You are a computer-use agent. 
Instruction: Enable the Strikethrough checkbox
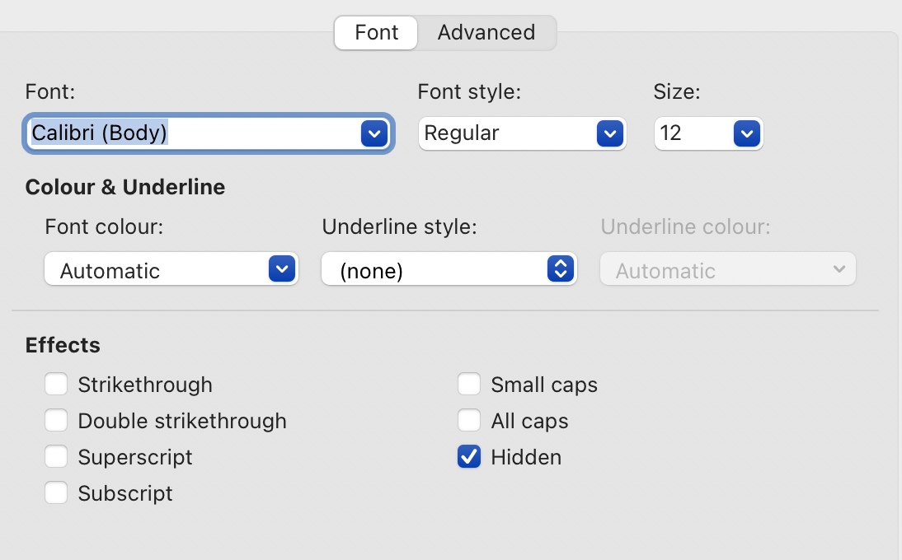tap(56, 385)
